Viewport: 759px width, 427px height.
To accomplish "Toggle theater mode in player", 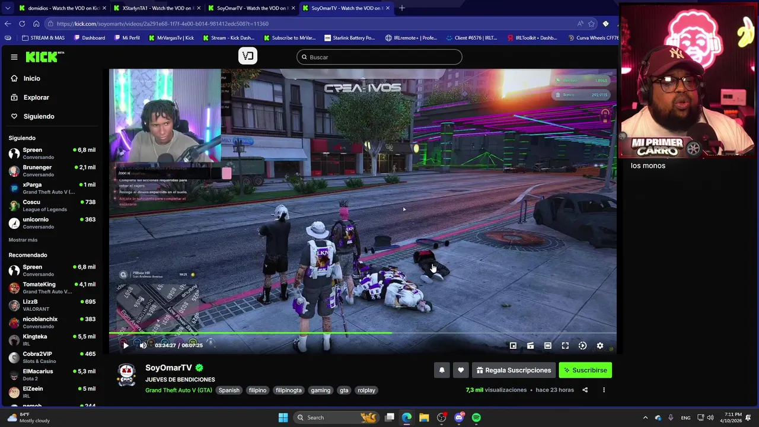I will (x=548, y=346).
